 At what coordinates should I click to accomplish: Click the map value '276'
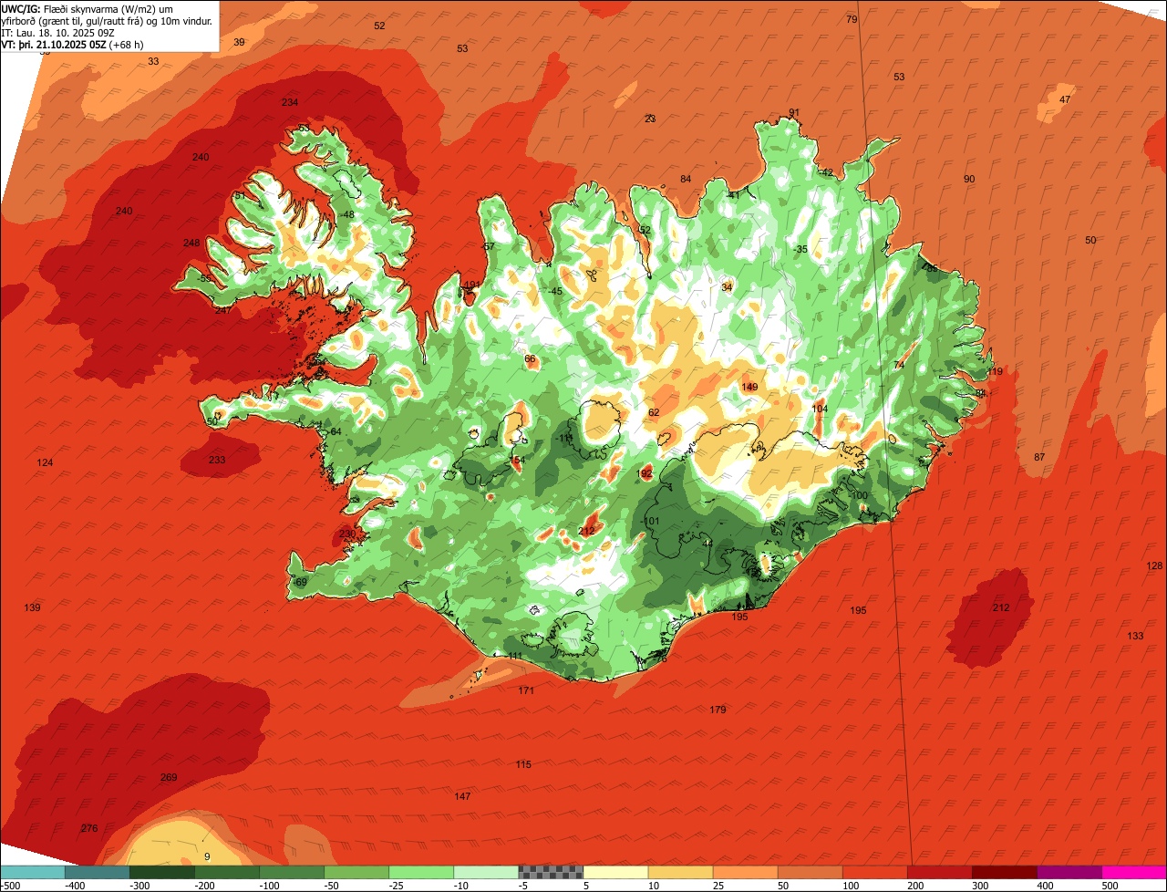click(88, 828)
